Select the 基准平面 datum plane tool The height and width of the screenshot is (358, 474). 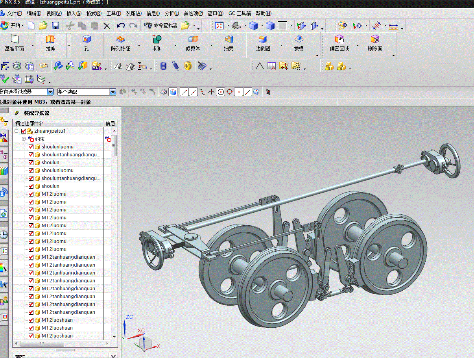[x=15, y=43]
